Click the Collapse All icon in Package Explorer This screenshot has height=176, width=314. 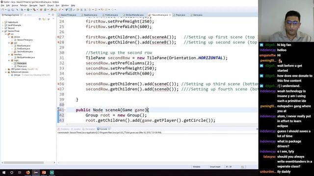[40, 19]
